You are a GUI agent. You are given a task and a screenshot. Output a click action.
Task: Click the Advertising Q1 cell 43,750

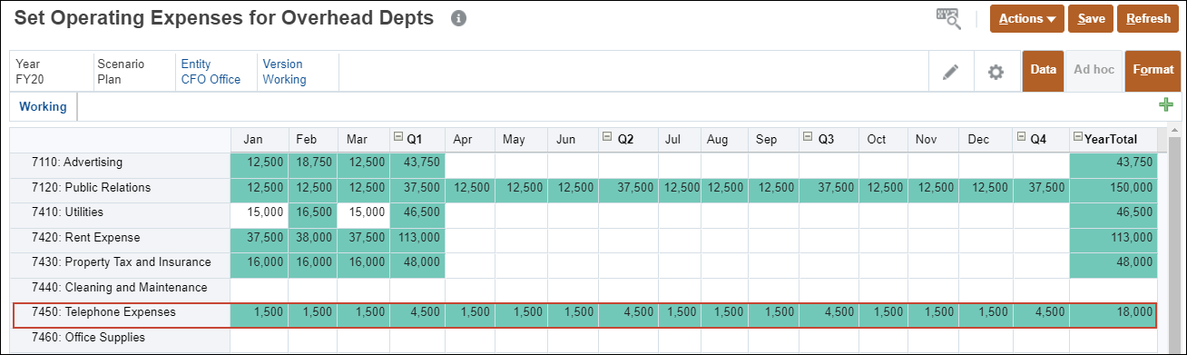[x=417, y=164]
